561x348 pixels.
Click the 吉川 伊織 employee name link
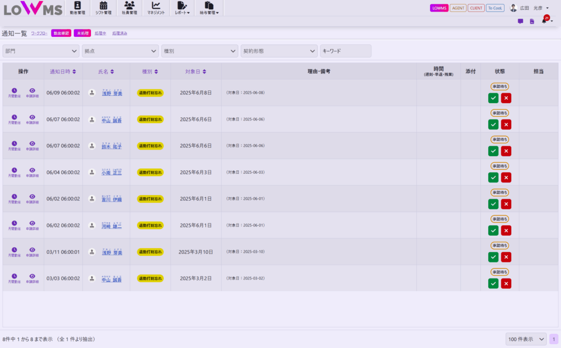tap(112, 199)
